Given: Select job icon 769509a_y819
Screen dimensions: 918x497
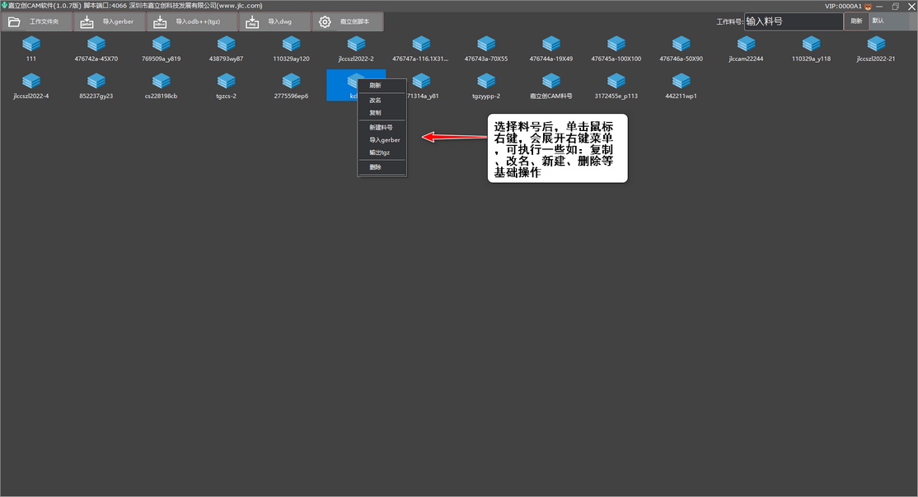Looking at the screenshot, I should 161,49.
